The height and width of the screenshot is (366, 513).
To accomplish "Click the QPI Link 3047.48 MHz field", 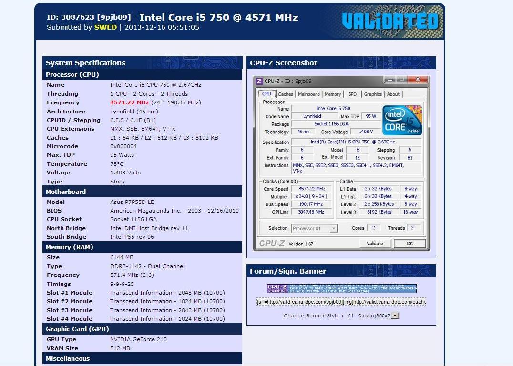I will 312,212.
